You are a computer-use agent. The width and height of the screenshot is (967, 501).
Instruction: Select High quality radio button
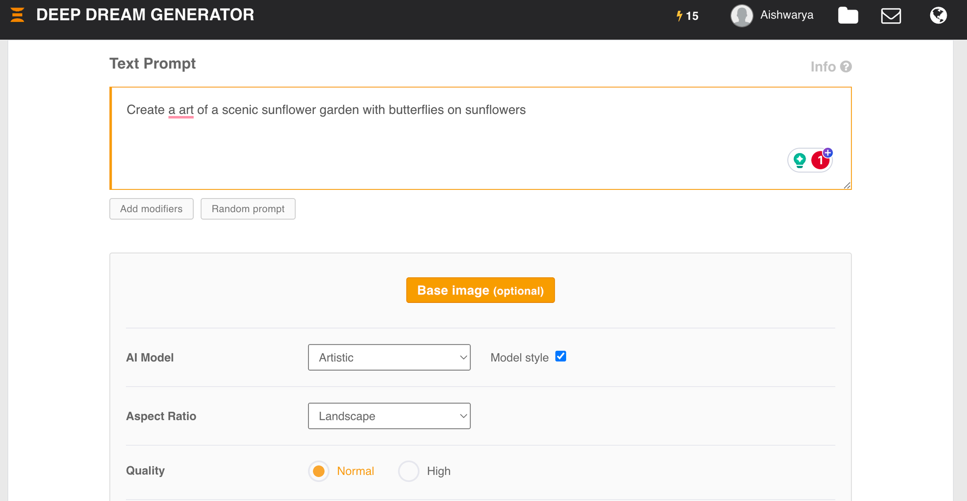click(409, 471)
